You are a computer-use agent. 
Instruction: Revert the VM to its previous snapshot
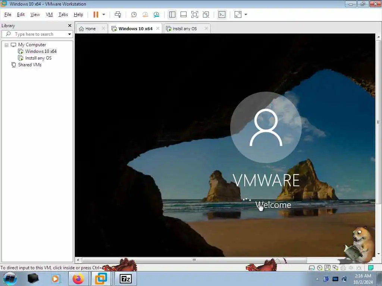click(145, 15)
